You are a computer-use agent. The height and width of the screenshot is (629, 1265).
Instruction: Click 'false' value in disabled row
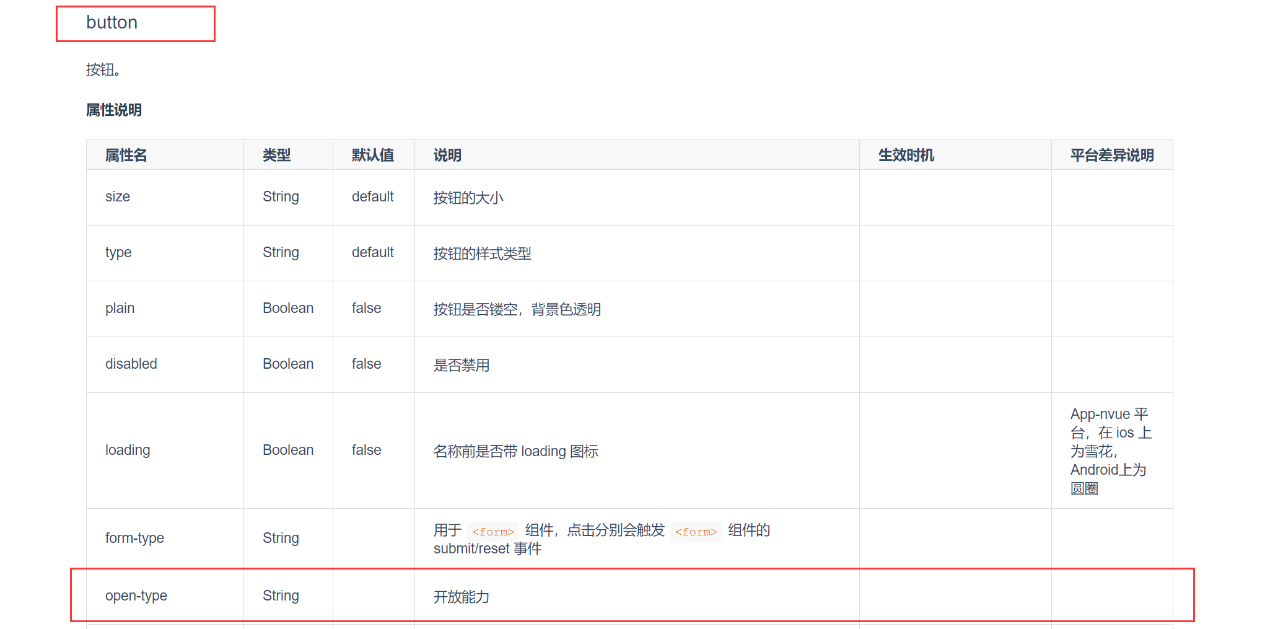point(367,364)
